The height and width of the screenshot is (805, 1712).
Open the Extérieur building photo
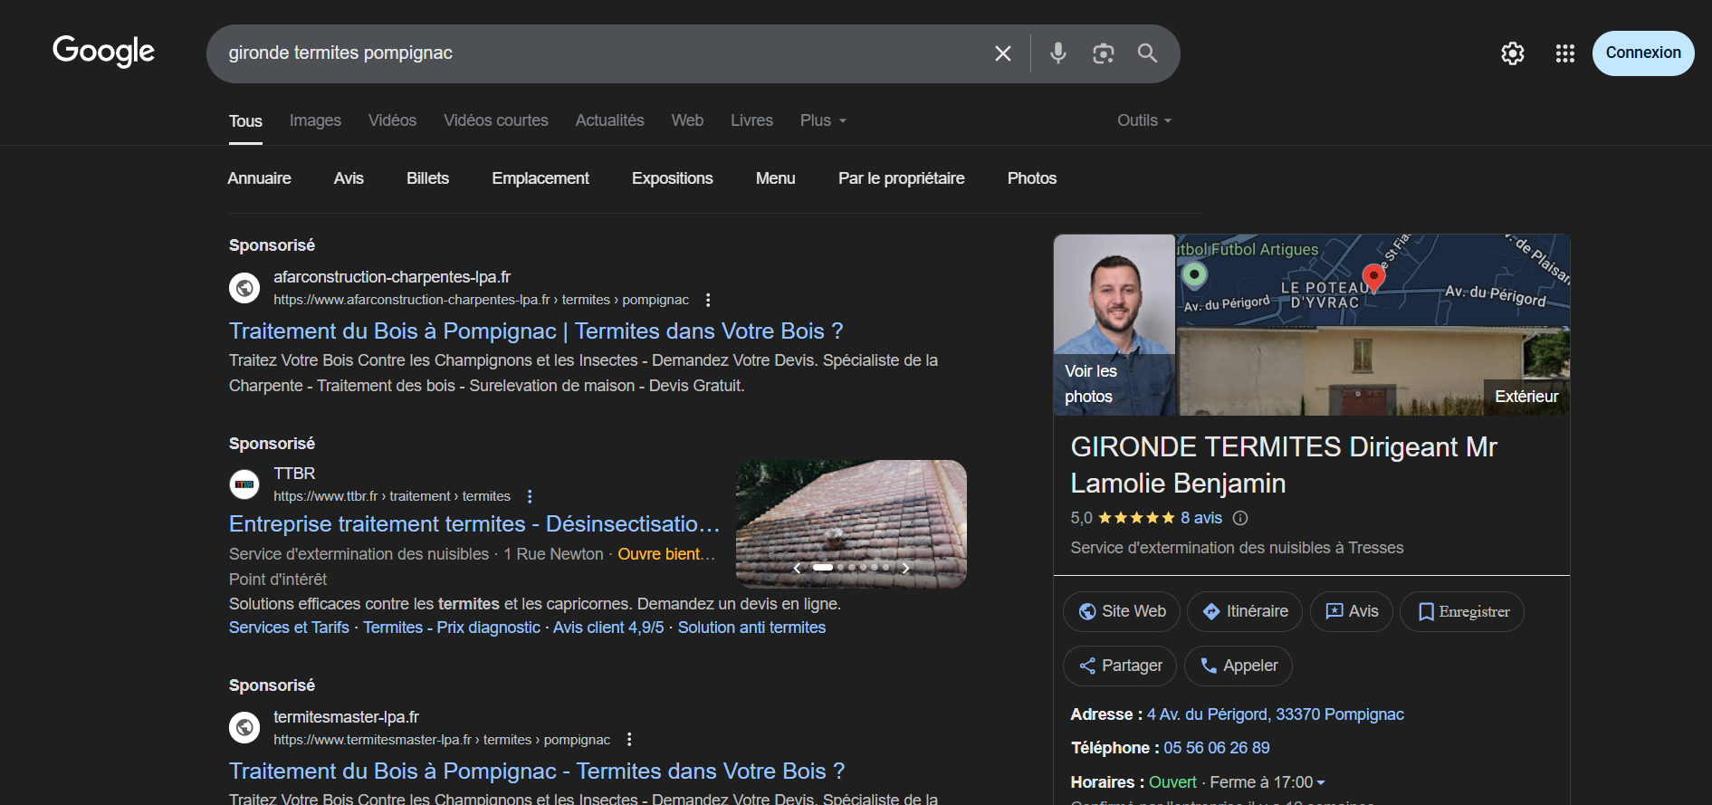[1373, 371]
